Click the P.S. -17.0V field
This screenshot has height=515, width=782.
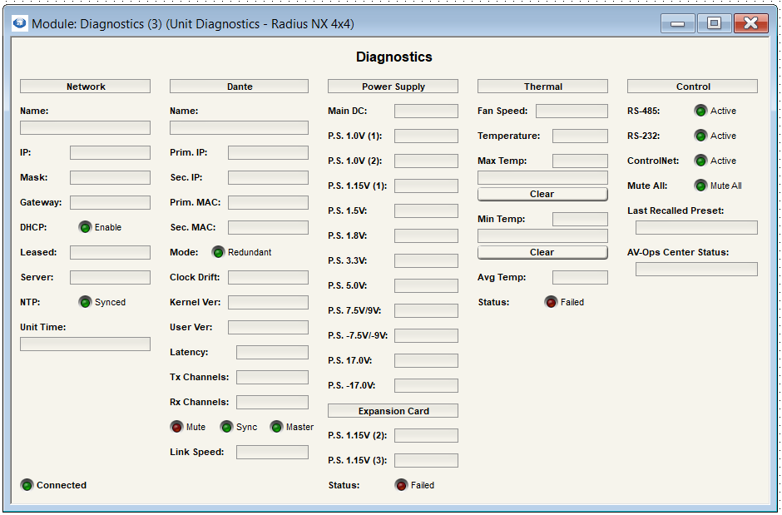[427, 385]
